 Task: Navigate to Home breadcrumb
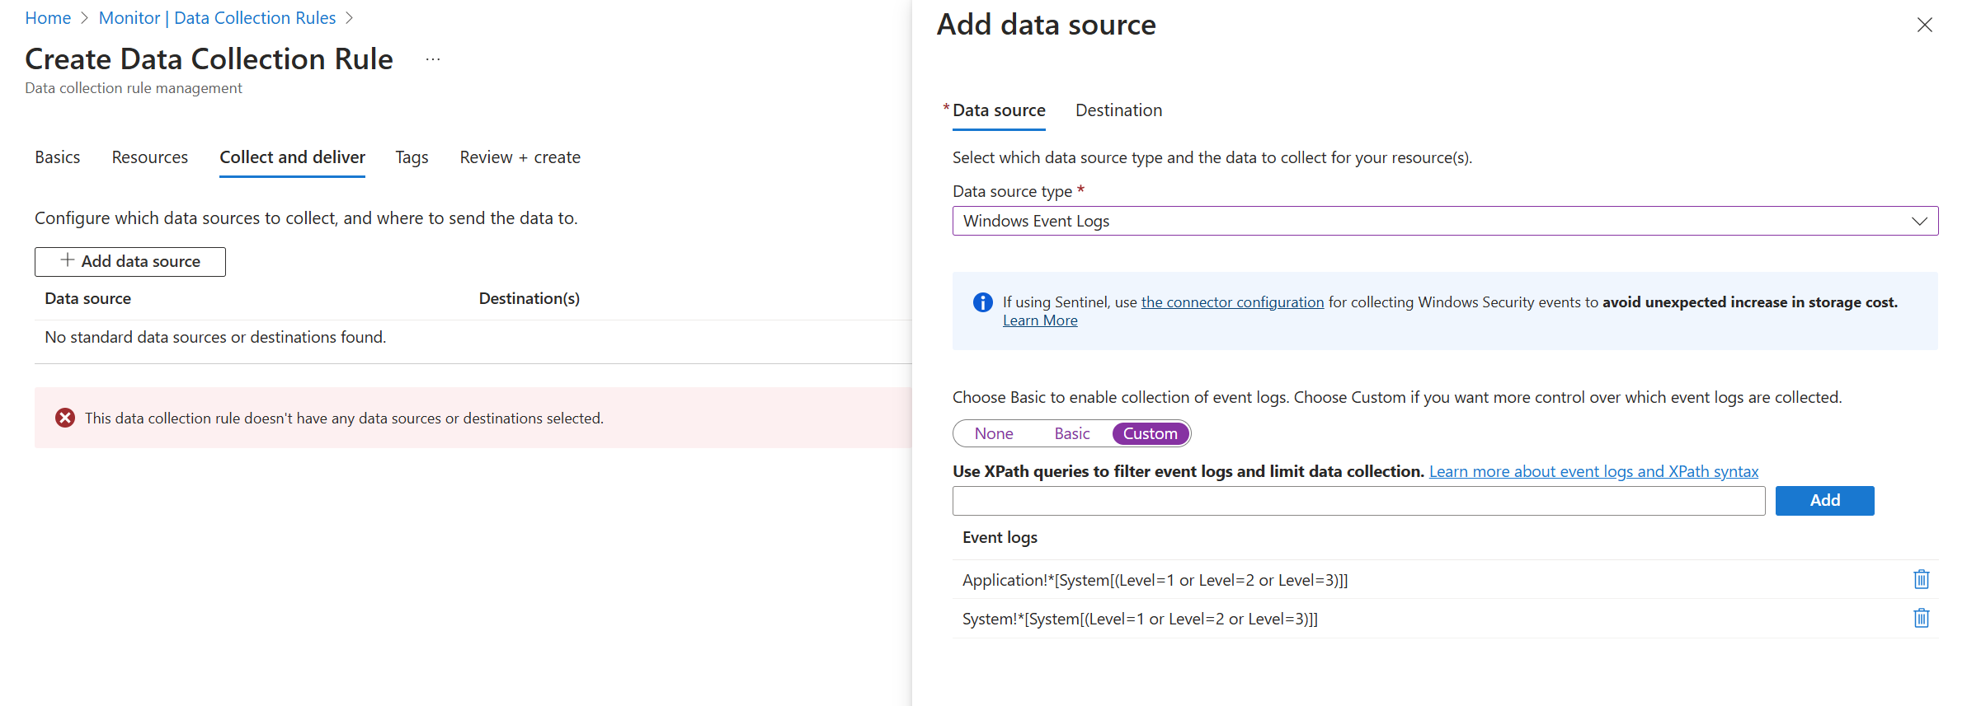[x=48, y=18]
